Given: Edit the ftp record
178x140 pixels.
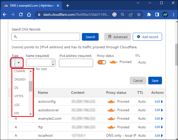Looking at the screenshot, I should pos(159,127).
